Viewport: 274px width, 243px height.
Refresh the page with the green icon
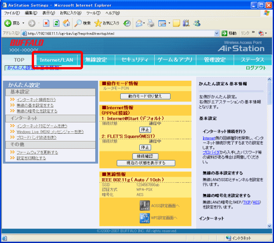[56, 23]
